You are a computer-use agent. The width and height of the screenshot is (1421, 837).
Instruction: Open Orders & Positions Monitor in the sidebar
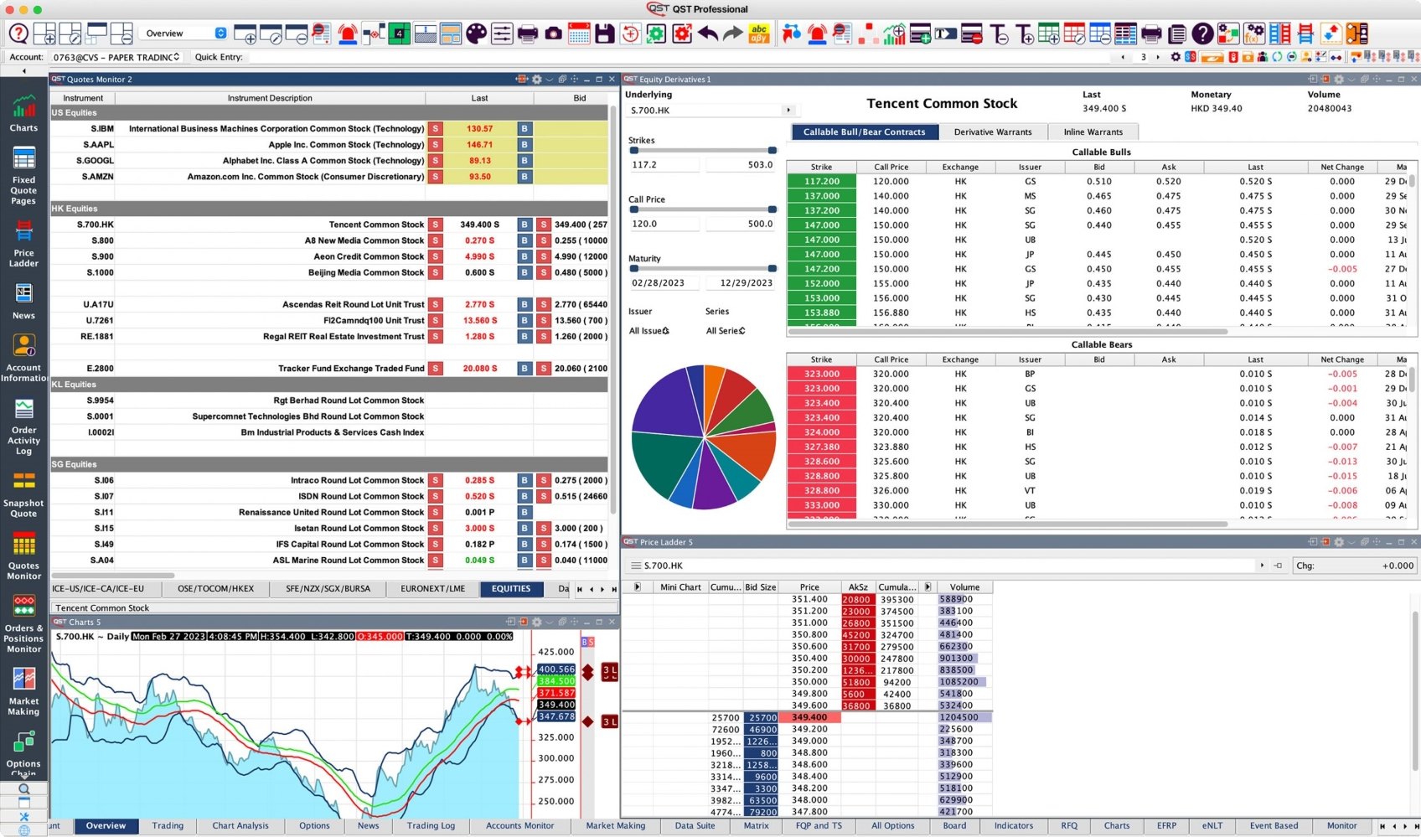(x=23, y=624)
